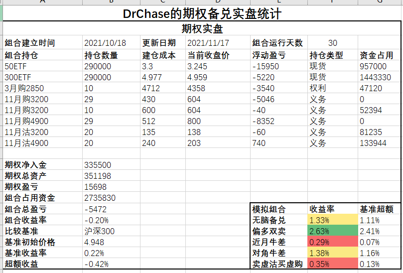The height and width of the screenshot is (273, 403).
Task: Select 50ETF floating loss -15950
Action: [x=279, y=66]
